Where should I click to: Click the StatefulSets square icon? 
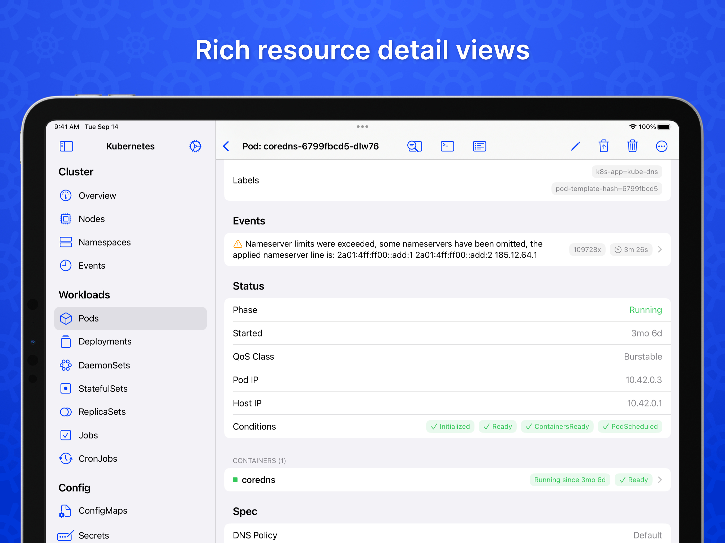(x=66, y=388)
